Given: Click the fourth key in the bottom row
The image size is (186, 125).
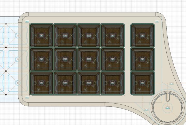Looking at the screenshot, I should click(112, 83).
